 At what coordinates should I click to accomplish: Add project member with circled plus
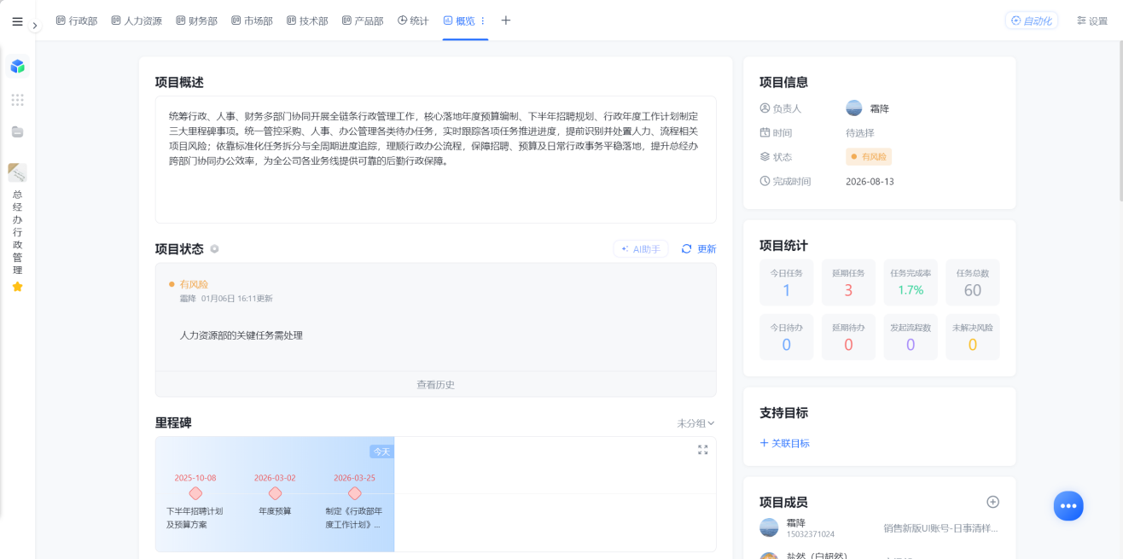coord(992,502)
